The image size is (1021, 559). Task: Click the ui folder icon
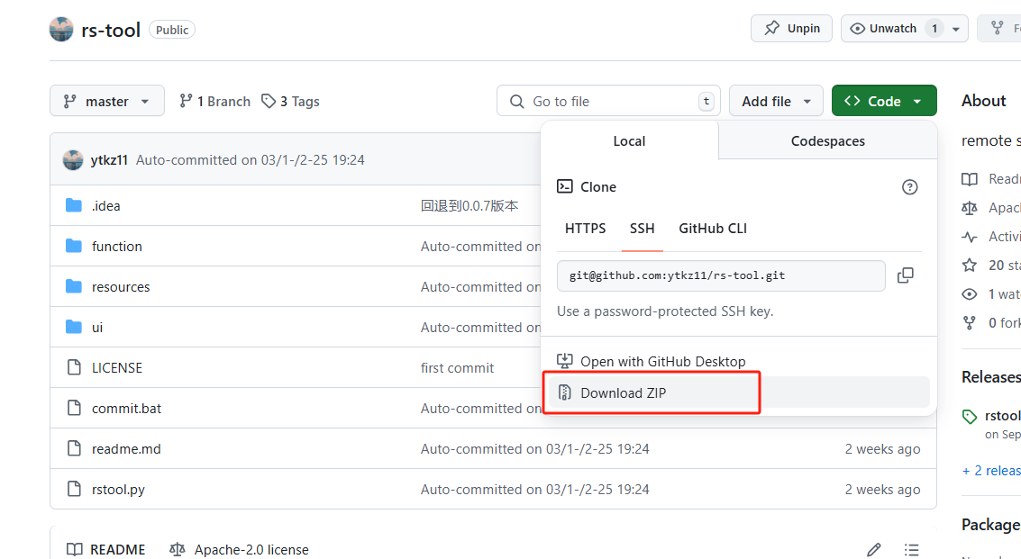[x=74, y=328]
